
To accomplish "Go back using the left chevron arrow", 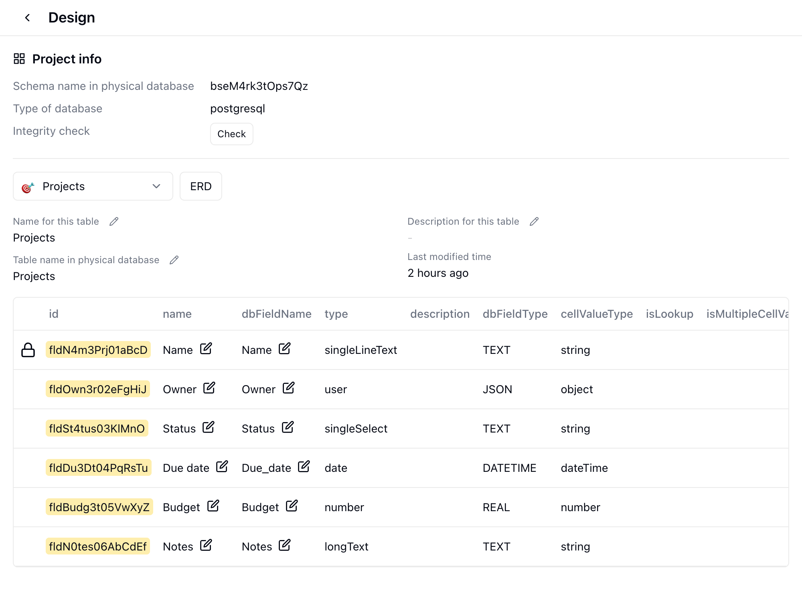I will point(27,18).
